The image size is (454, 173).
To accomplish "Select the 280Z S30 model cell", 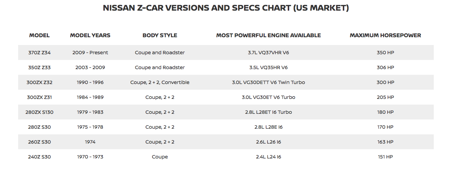I will click(39, 127).
